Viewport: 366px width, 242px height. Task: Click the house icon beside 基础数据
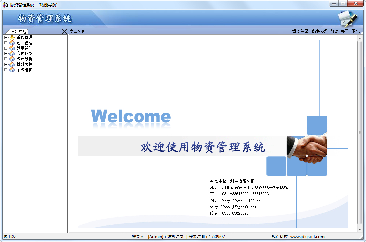[12, 64]
